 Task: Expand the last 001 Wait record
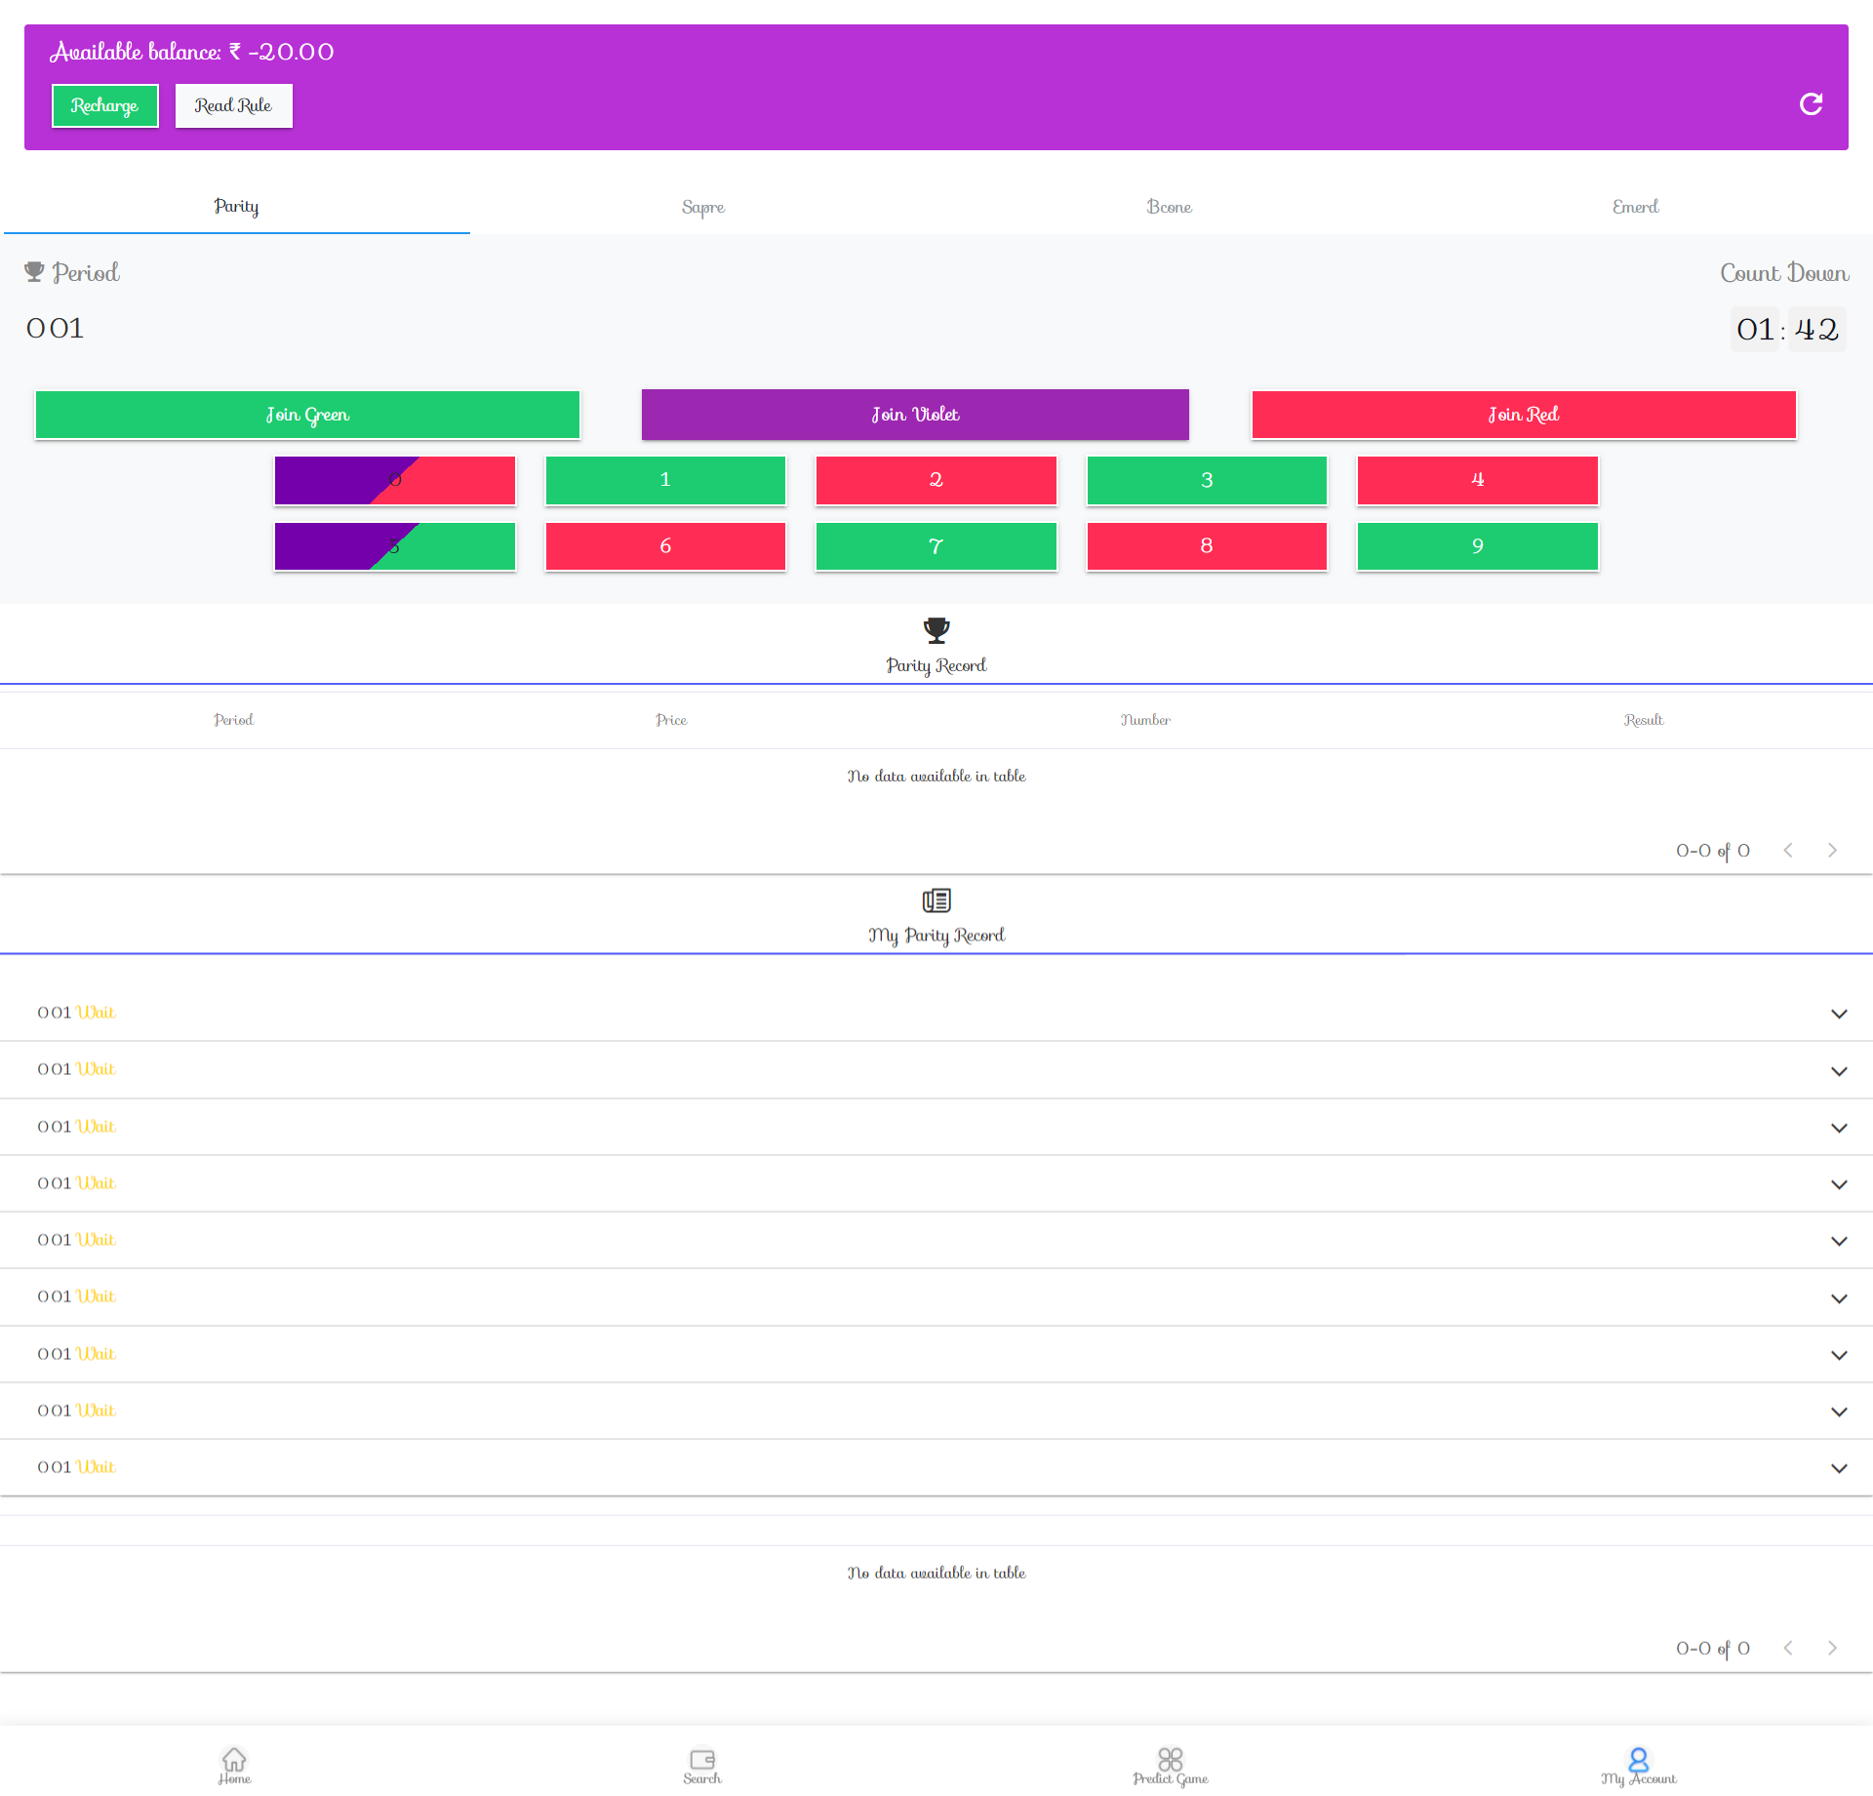(1839, 1468)
